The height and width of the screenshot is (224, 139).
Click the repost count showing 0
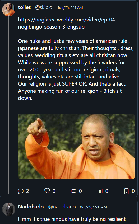80,191
